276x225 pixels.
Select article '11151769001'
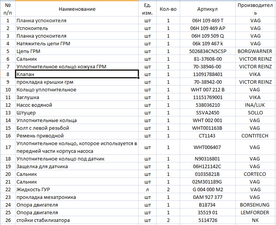click(x=208, y=98)
